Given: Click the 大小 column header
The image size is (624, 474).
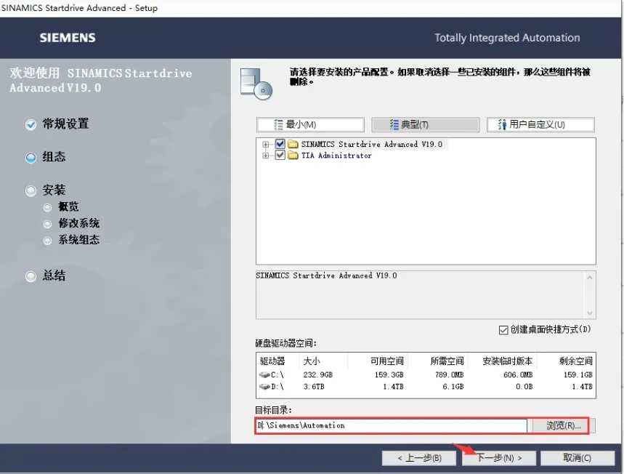Looking at the screenshot, I should coord(312,361).
